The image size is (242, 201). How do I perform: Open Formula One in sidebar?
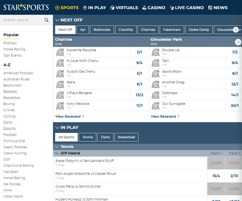[x=14, y=141]
